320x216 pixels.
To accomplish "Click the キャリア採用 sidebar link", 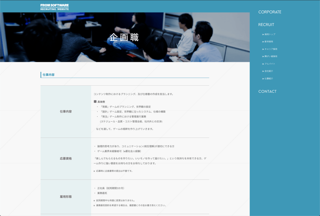I will point(270,49).
